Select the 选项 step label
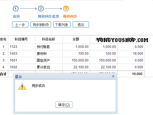Image resolution: width=153 pixels, height=115 pixels. pyautogui.click(x=16, y=16)
